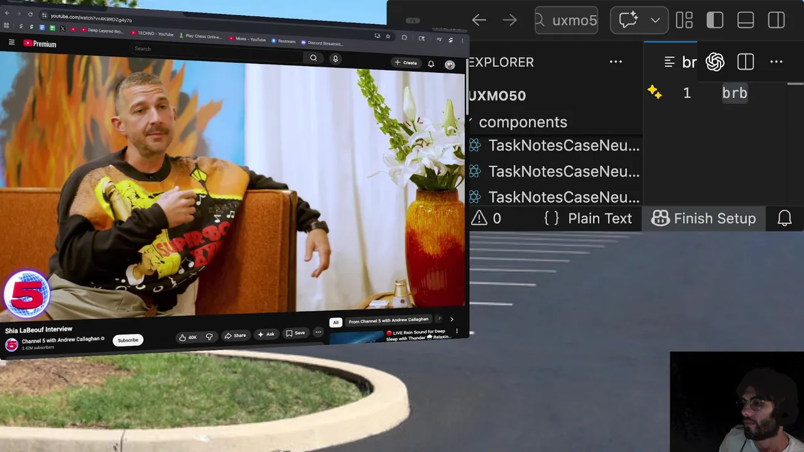The image size is (804, 452).
Task: Toggle VS Code primary side bar
Action: 715,20
